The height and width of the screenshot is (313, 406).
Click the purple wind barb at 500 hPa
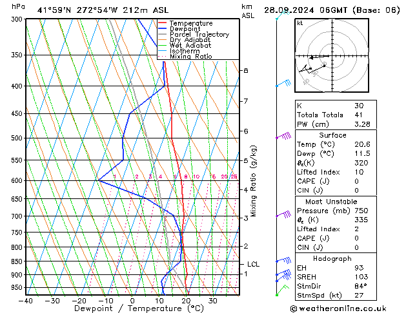284,136
